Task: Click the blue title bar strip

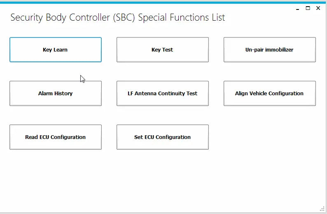Action: (163, 2)
